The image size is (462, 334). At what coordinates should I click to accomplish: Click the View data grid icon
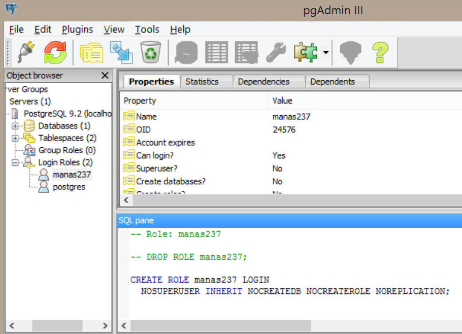(x=216, y=52)
